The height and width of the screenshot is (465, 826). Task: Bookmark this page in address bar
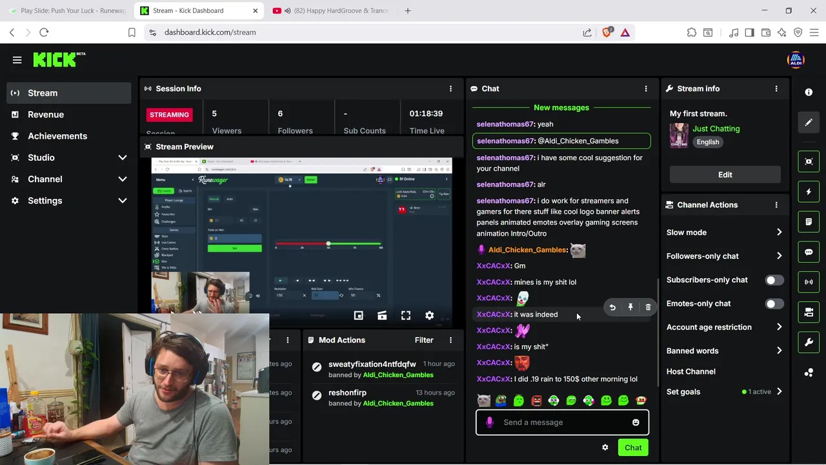pos(132,32)
